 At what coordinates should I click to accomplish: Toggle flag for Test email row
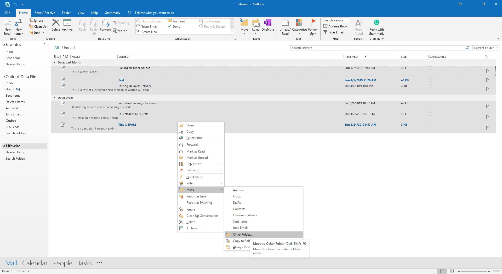[x=487, y=80]
